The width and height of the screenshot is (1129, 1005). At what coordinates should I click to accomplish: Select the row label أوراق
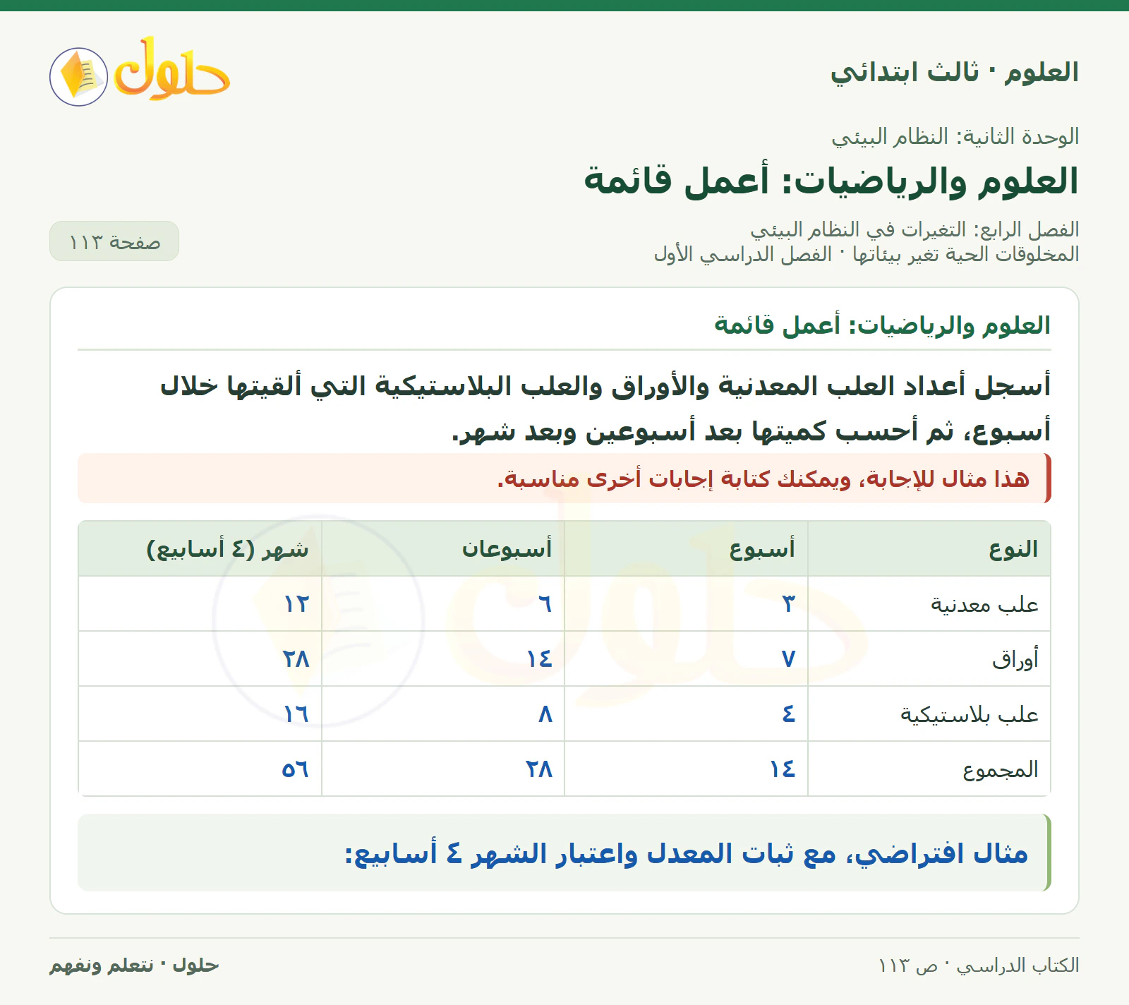point(1015,659)
